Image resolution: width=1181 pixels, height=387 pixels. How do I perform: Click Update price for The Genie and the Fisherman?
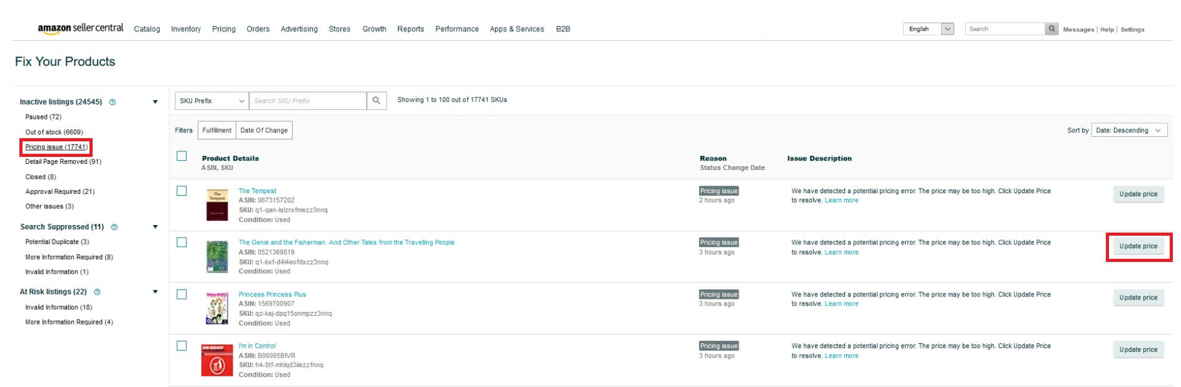(x=1138, y=246)
